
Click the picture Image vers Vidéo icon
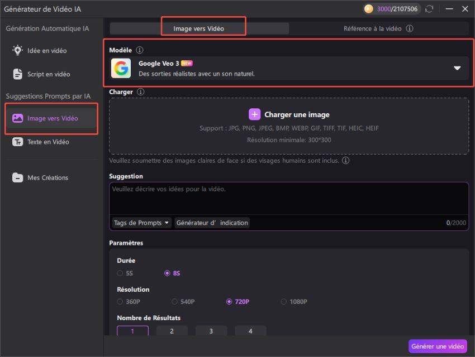(x=17, y=118)
